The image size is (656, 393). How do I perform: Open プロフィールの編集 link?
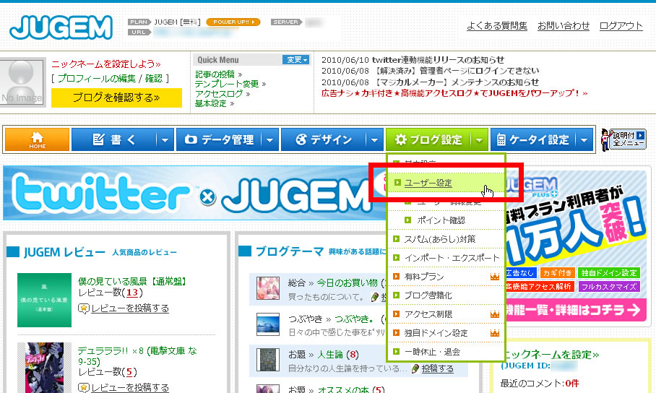(97, 78)
